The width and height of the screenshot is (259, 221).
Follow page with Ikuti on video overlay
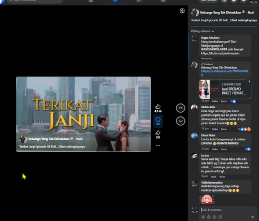[79, 139]
